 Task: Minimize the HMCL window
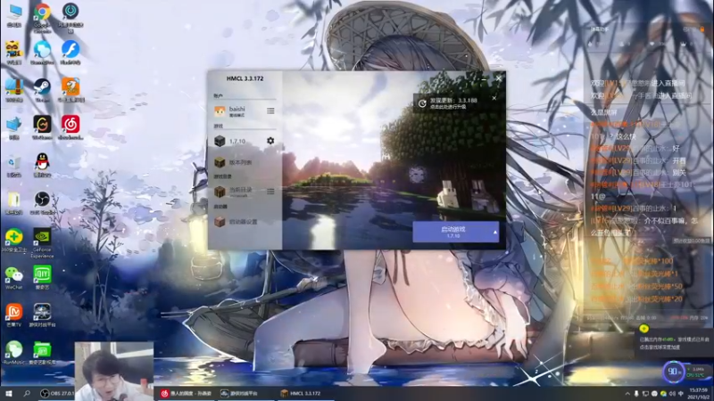484,78
